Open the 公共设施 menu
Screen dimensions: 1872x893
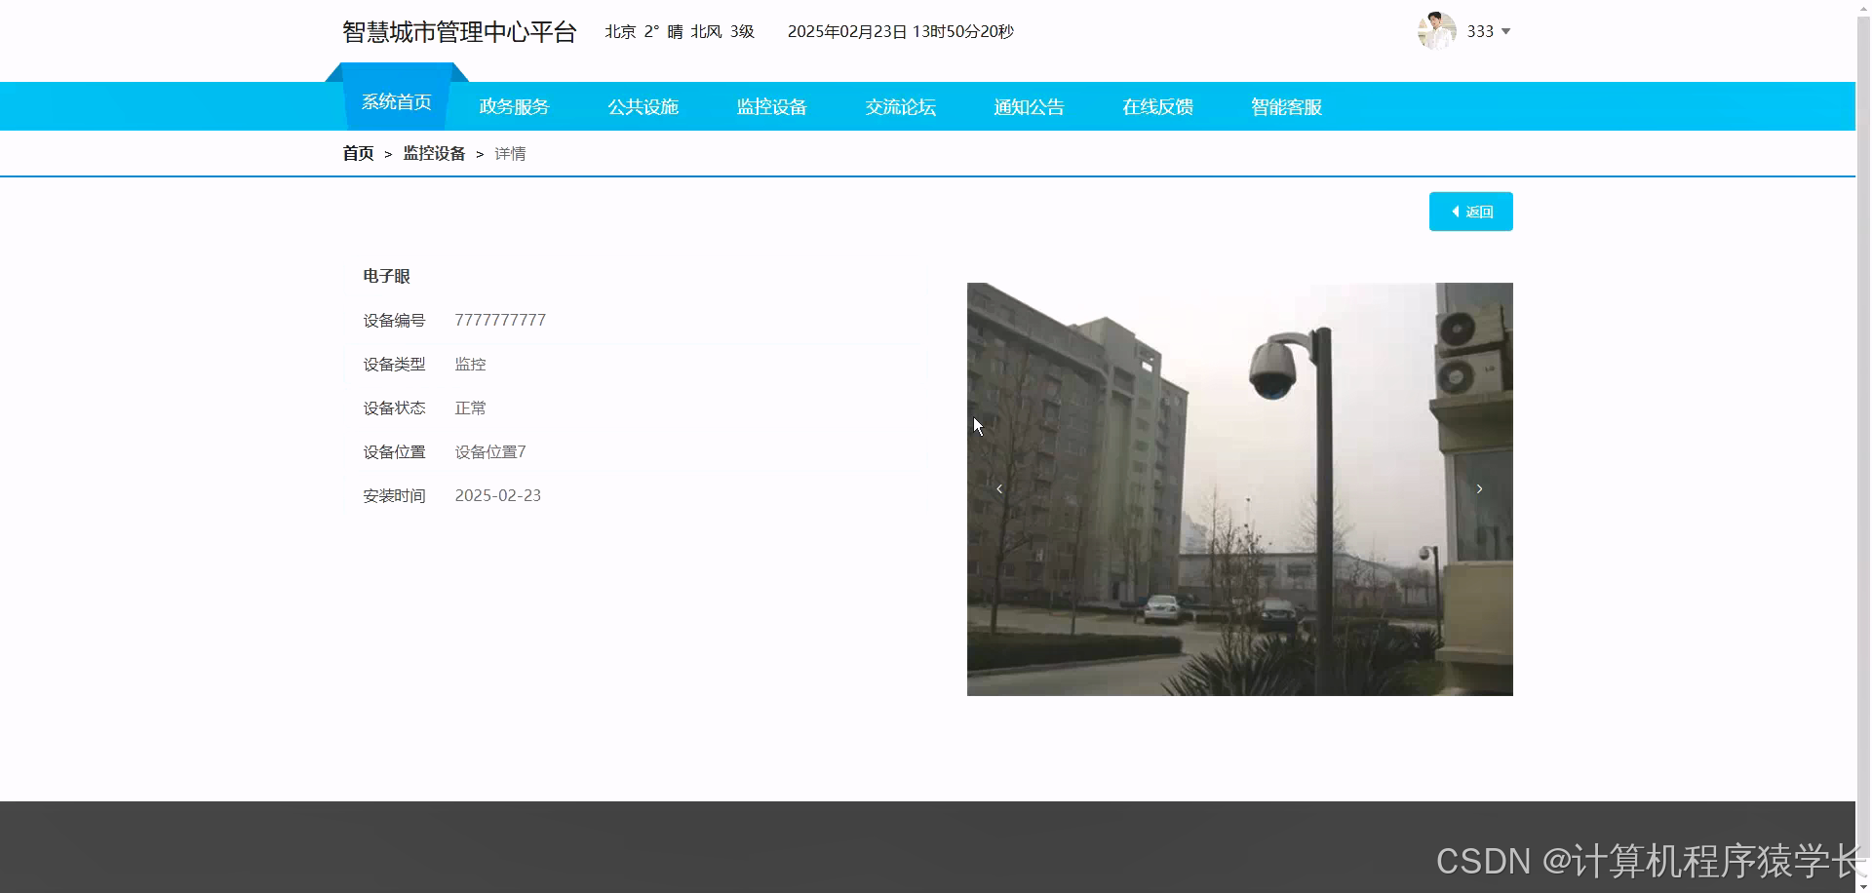(x=643, y=106)
